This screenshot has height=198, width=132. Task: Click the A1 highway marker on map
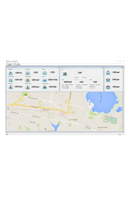[x=26, y=95]
